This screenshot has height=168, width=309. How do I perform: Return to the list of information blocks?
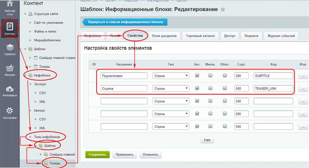coord(125,22)
